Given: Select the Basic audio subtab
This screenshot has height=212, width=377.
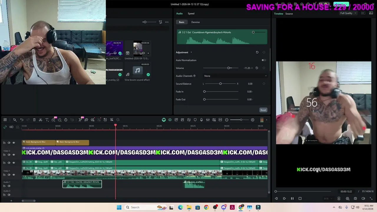Looking at the screenshot, I should click(x=182, y=22).
